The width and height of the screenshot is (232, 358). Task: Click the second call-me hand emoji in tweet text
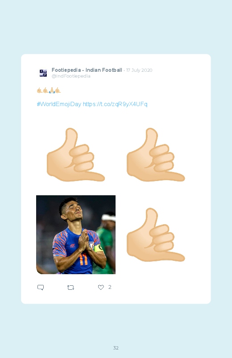(x=46, y=91)
